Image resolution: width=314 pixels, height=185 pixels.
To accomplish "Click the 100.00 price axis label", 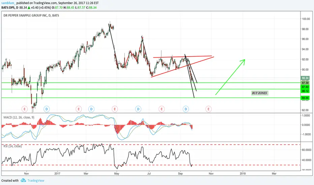I will [x=306, y=19].
